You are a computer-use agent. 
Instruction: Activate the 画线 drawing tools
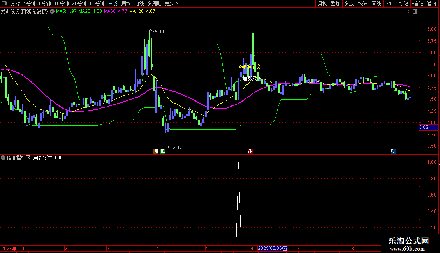tap(376, 4)
